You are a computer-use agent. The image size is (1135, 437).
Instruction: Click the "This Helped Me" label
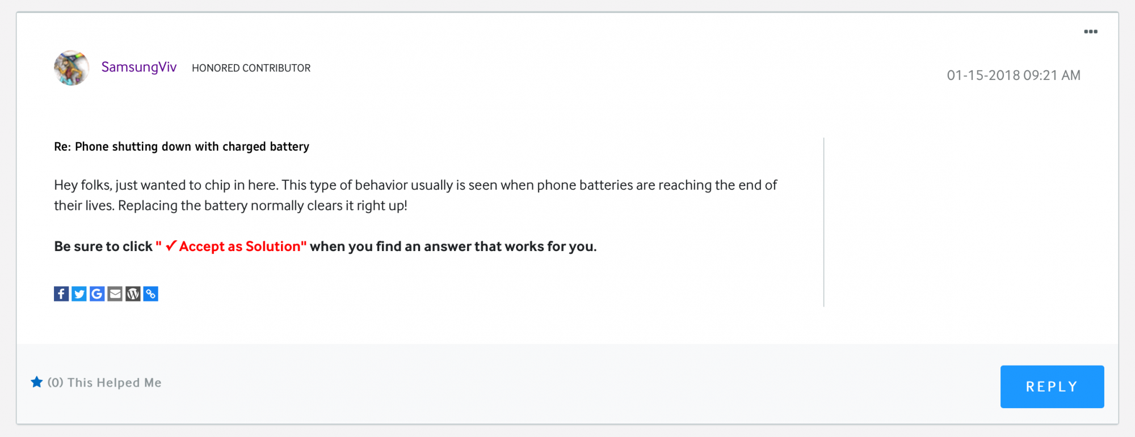[115, 383]
